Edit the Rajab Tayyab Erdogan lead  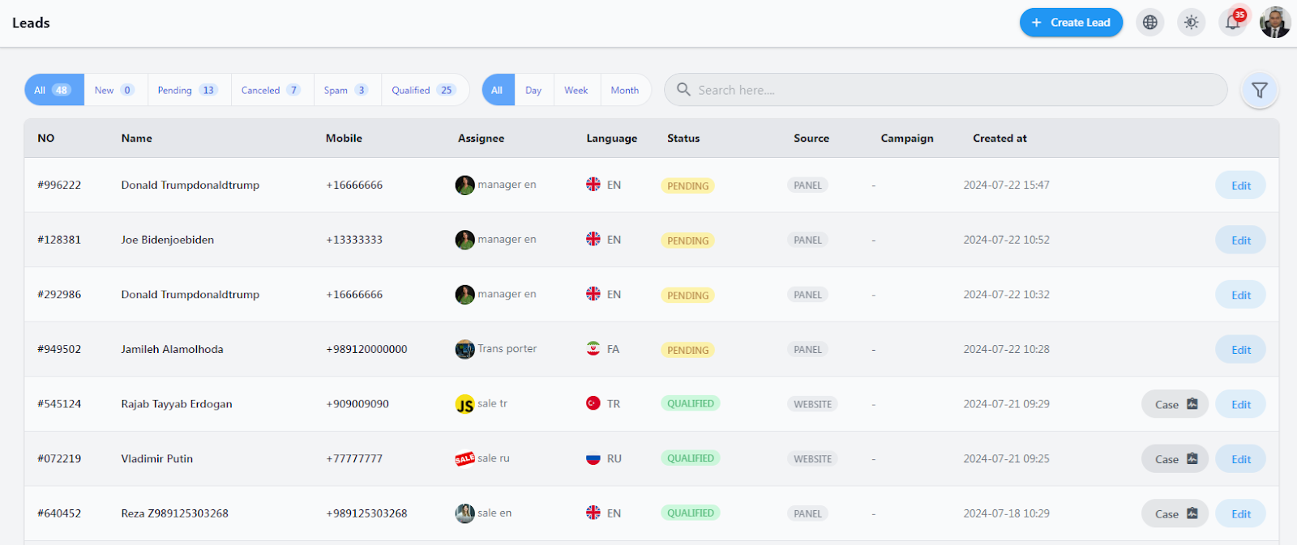[x=1240, y=404]
